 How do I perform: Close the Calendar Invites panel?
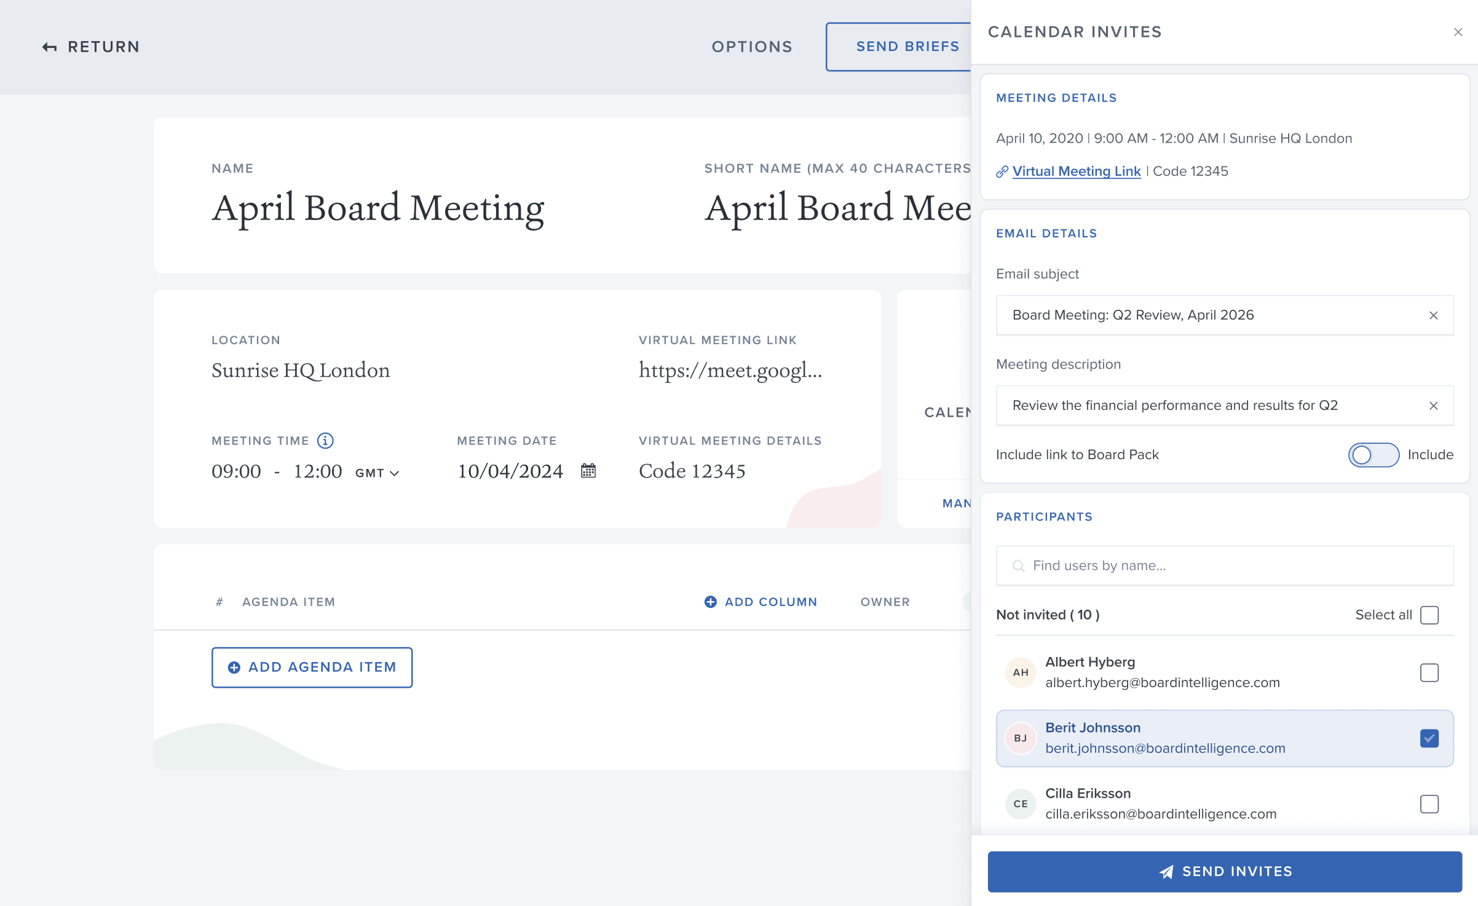(x=1458, y=32)
